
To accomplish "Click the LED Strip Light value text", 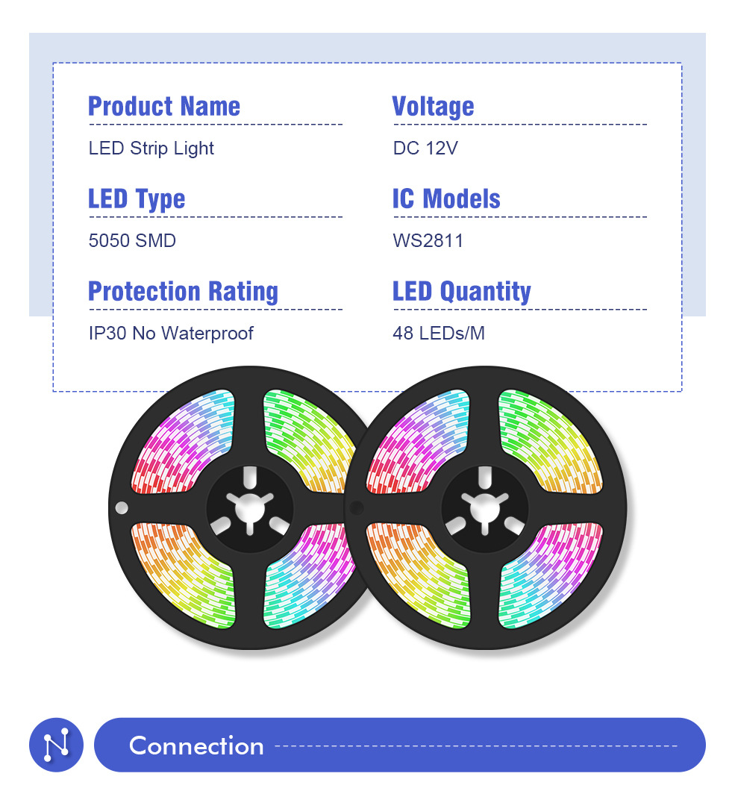I will click(151, 148).
